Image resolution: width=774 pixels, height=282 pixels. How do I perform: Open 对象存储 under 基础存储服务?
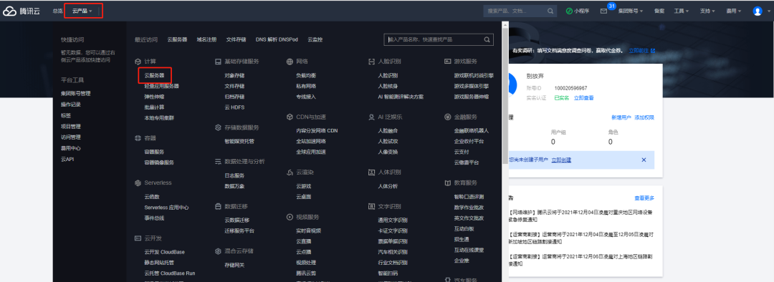pos(234,75)
